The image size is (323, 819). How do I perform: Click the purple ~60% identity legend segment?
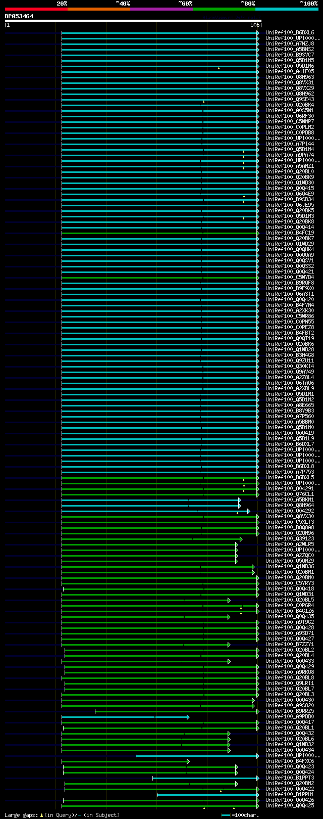tap(161, 9)
